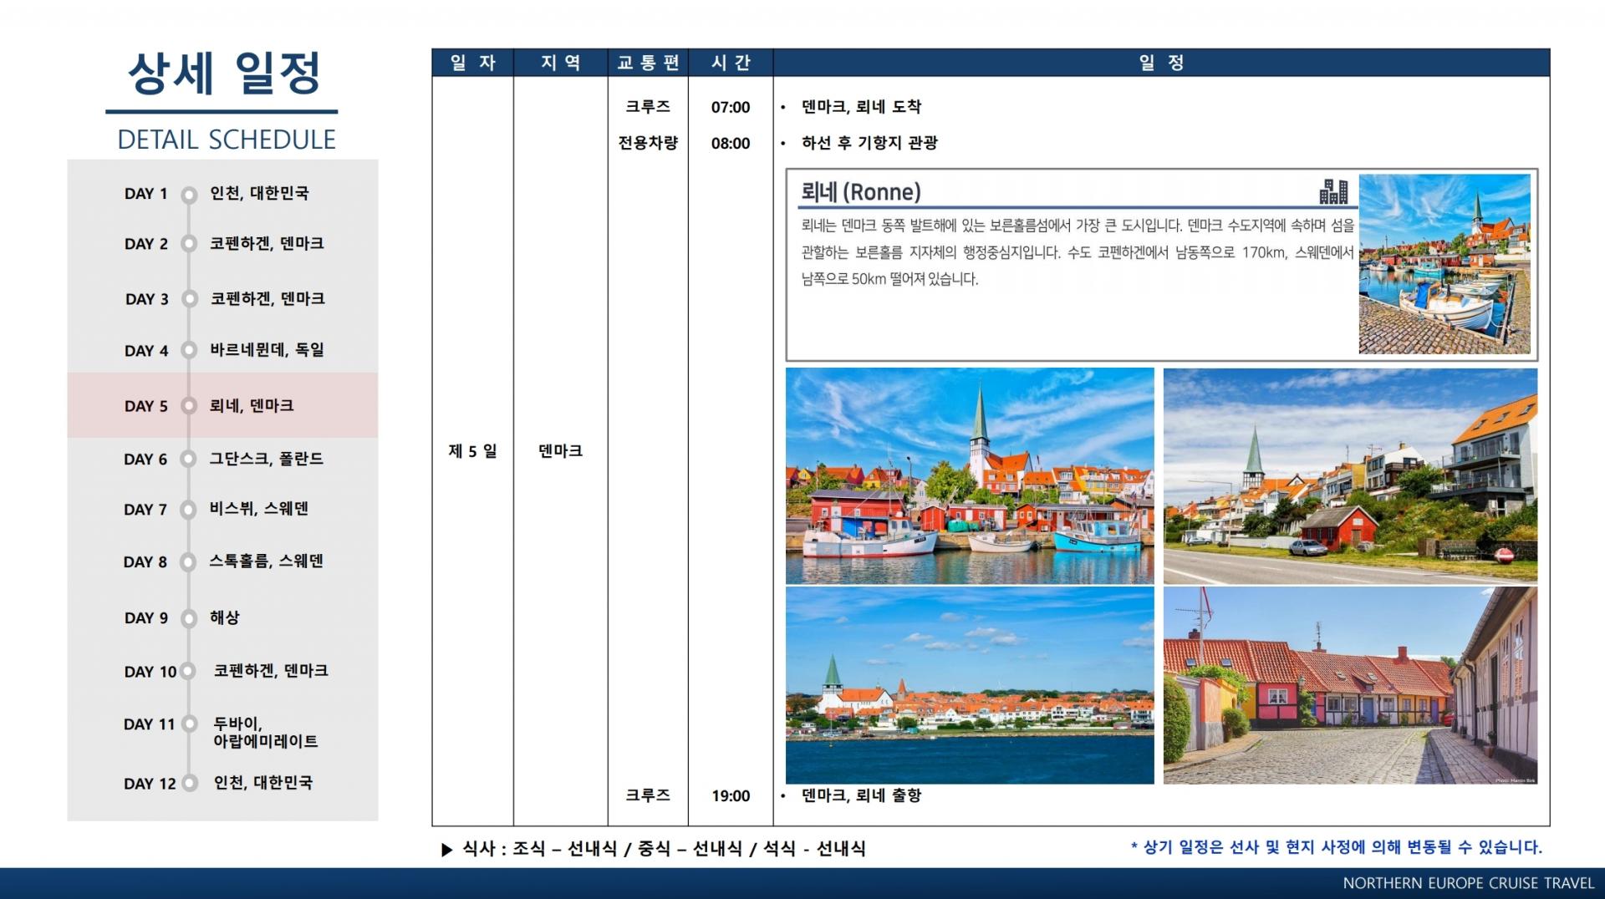The image size is (1605, 899).
Task: Open DAY 6 그단스크, 폴란드 entry
Action: click(x=223, y=459)
